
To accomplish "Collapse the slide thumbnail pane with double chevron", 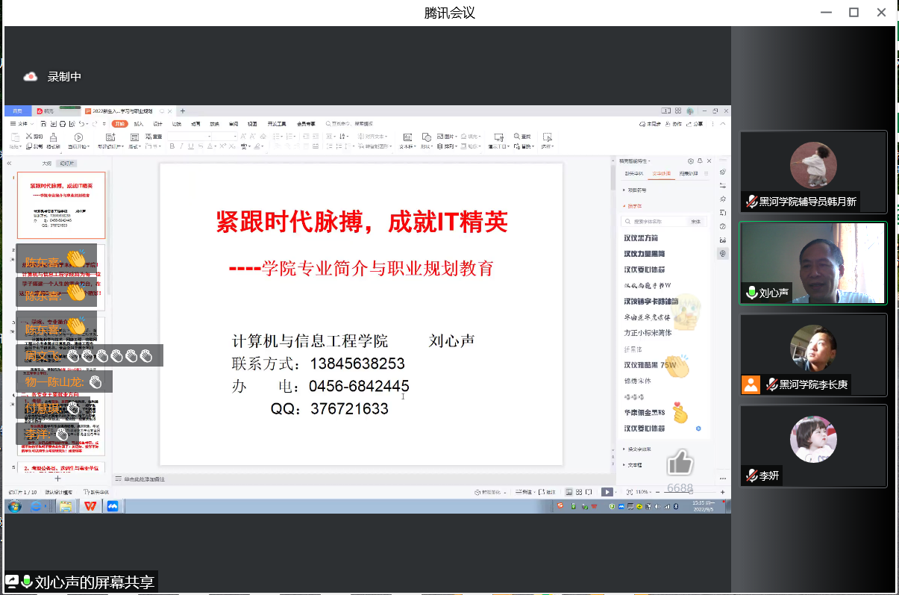I will pos(9,163).
